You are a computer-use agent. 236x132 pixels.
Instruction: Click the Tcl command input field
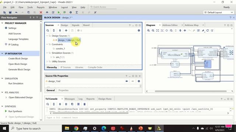[139, 118]
